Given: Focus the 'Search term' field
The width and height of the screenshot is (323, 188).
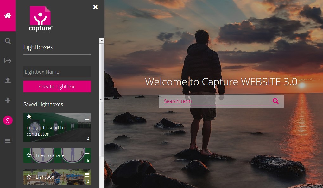Looking at the screenshot, I should [x=215, y=101].
